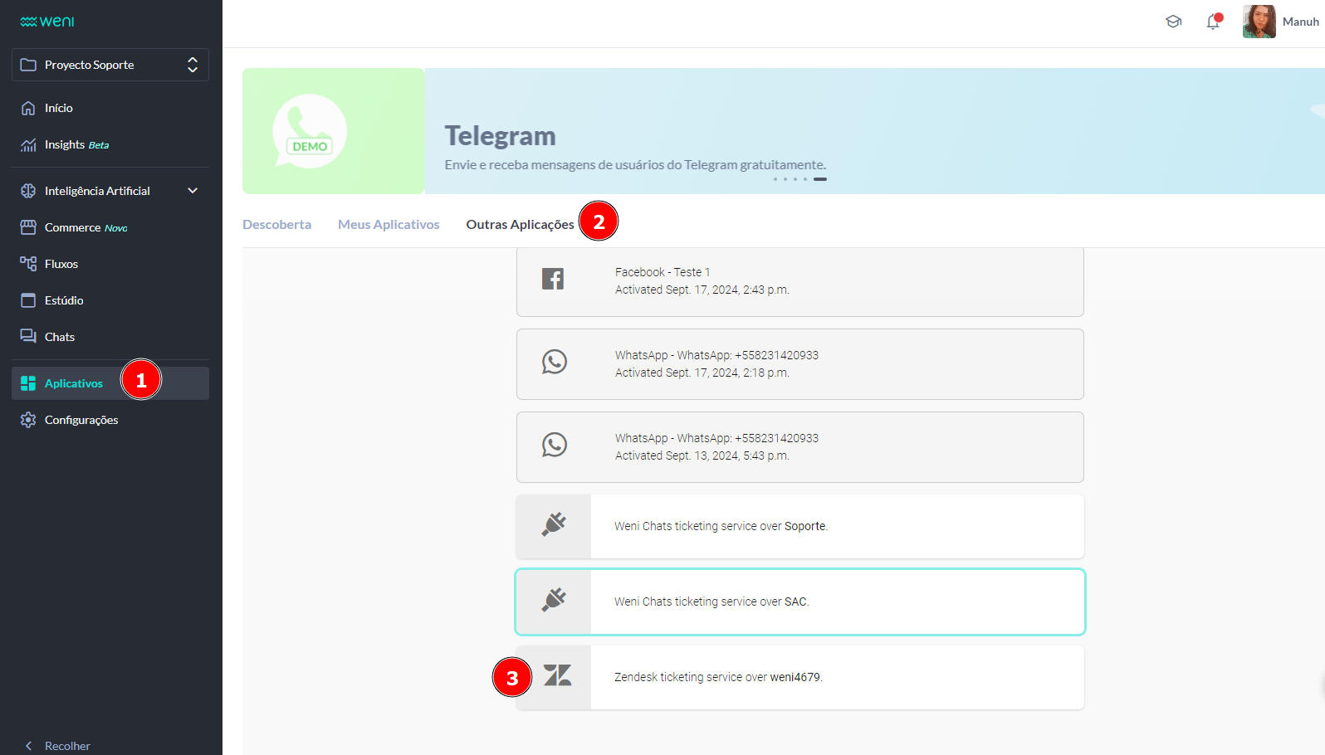Screen dimensions: 1325x755
Task: Open the Proyecto Soporte project selector
Action: tap(110, 65)
